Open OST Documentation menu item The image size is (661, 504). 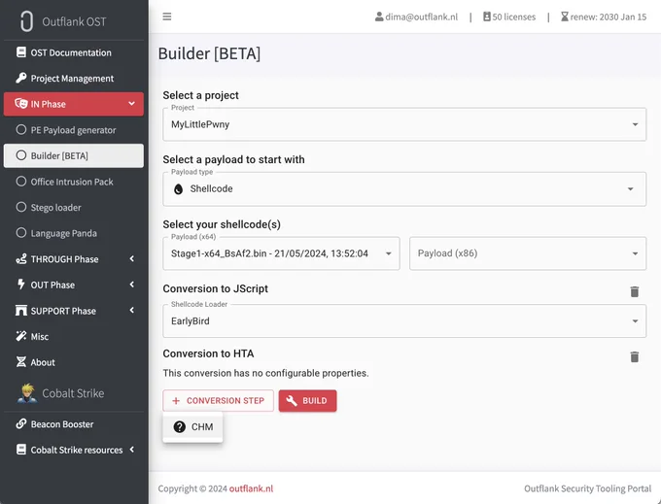click(74, 52)
